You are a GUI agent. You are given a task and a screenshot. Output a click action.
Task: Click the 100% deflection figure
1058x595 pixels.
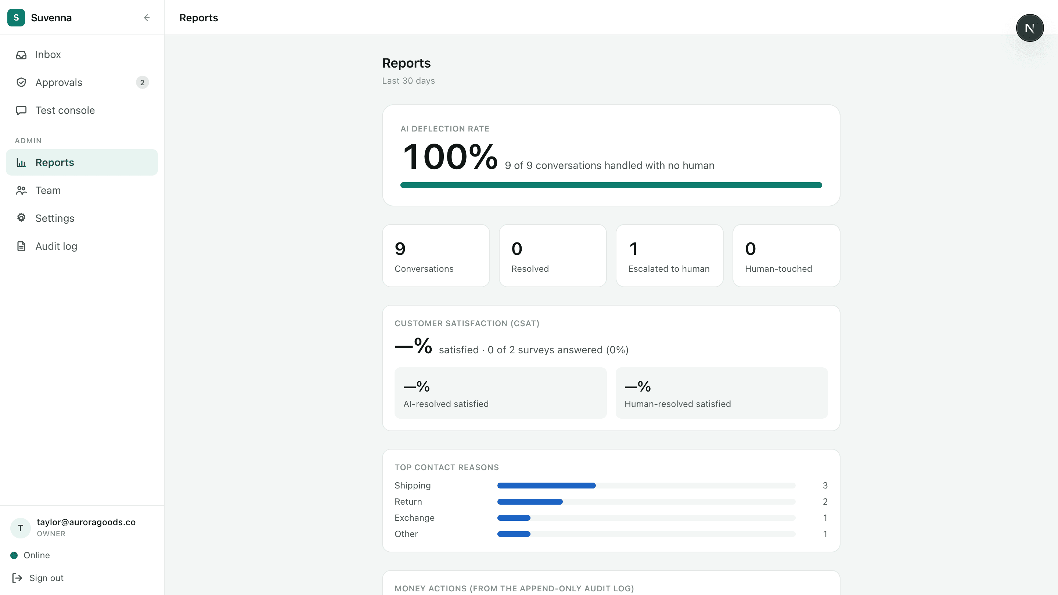point(450,156)
